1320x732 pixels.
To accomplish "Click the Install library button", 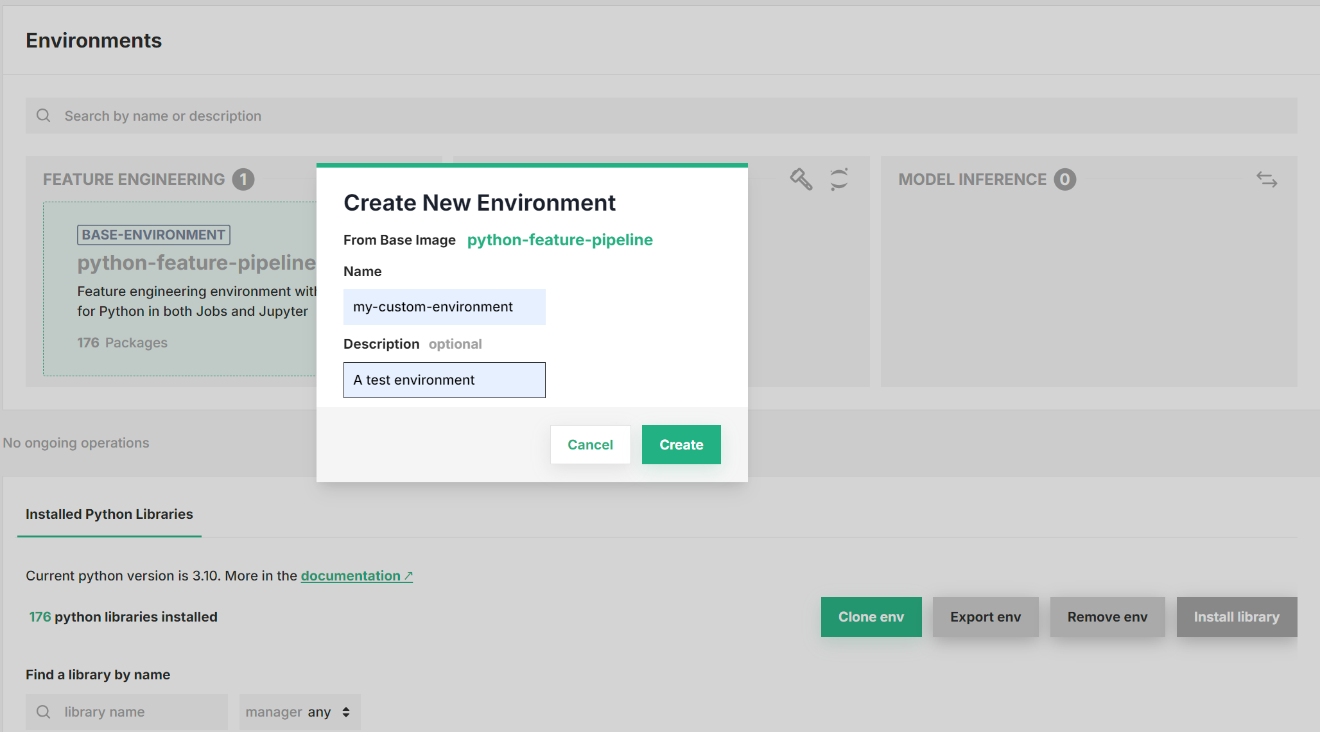I will coord(1236,616).
